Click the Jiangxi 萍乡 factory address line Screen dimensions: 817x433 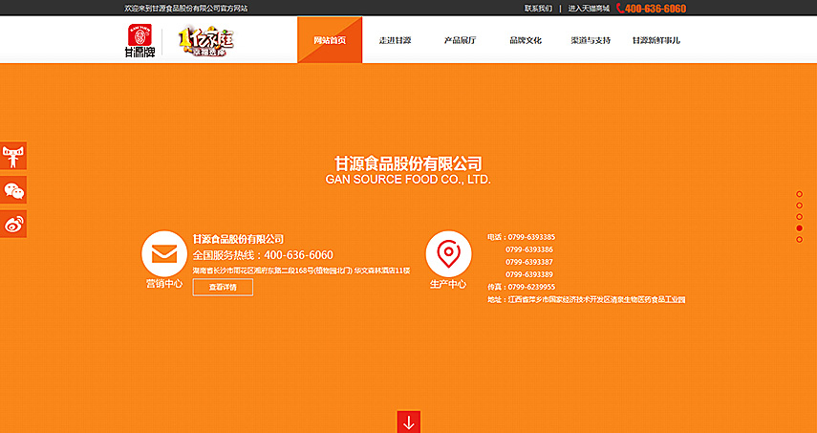click(586, 299)
